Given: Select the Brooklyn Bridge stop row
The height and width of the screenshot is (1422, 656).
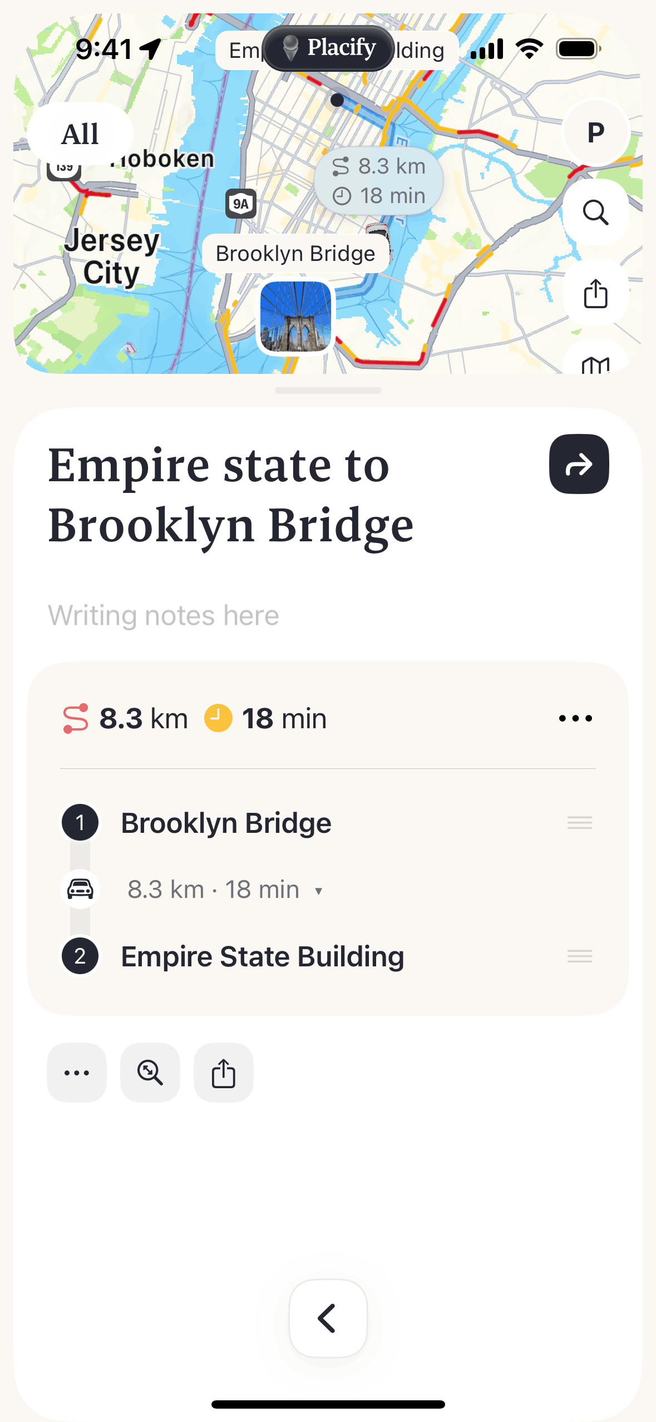Looking at the screenshot, I should pos(226,823).
